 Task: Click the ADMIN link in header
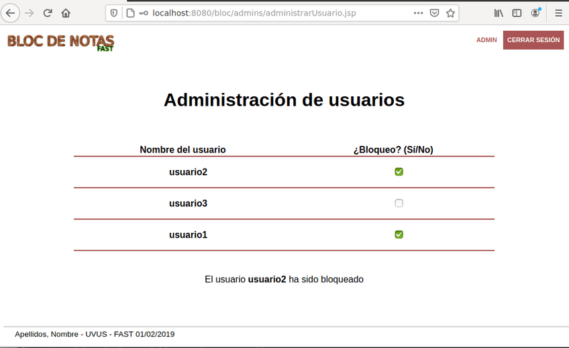click(x=486, y=40)
